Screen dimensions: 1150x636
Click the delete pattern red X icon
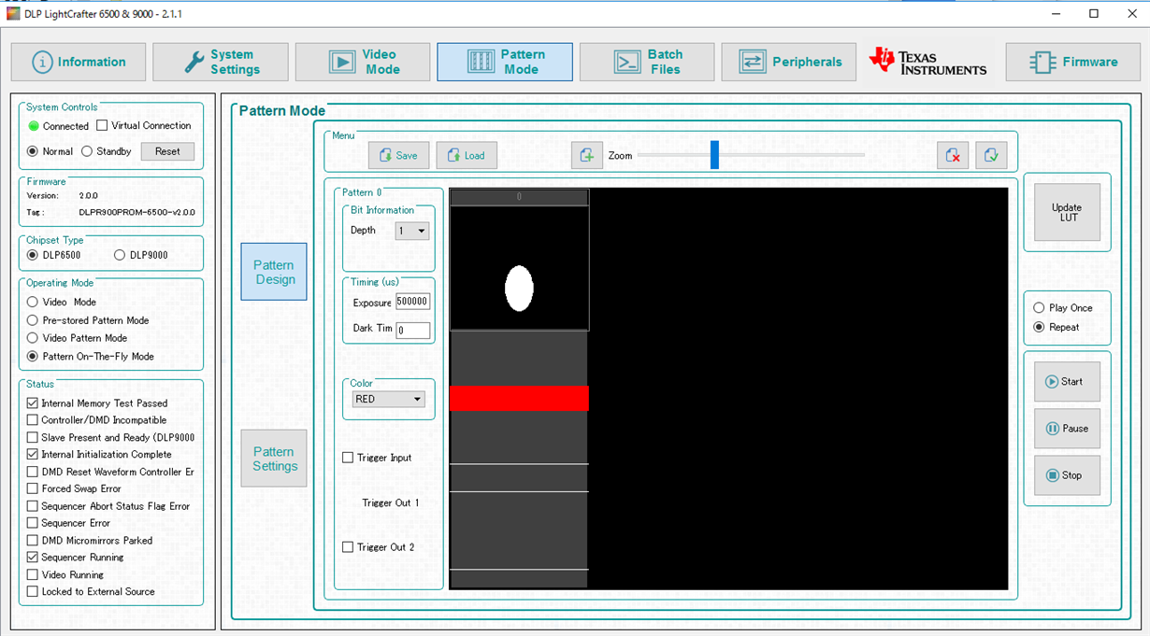953,155
